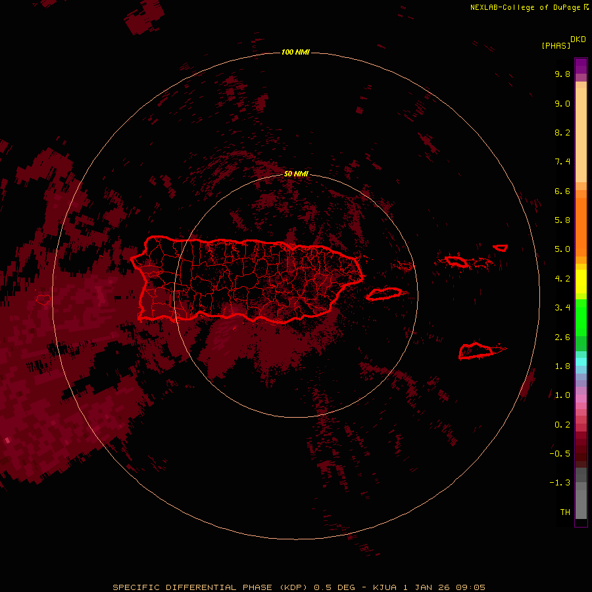Click the 5.8 scale value
The width and height of the screenshot is (592, 592).
coord(562,220)
